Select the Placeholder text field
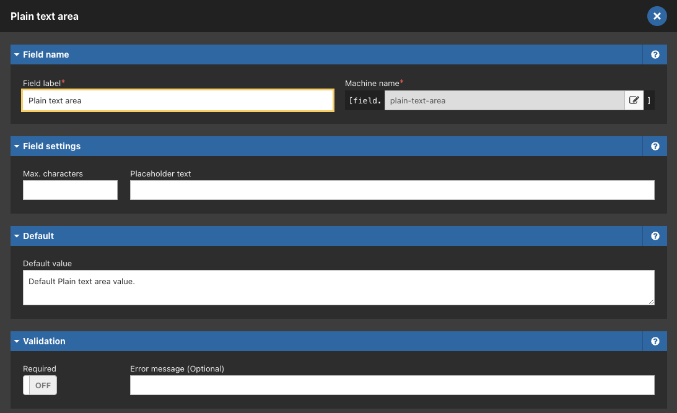This screenshot has height=413, width=677. 392,189
